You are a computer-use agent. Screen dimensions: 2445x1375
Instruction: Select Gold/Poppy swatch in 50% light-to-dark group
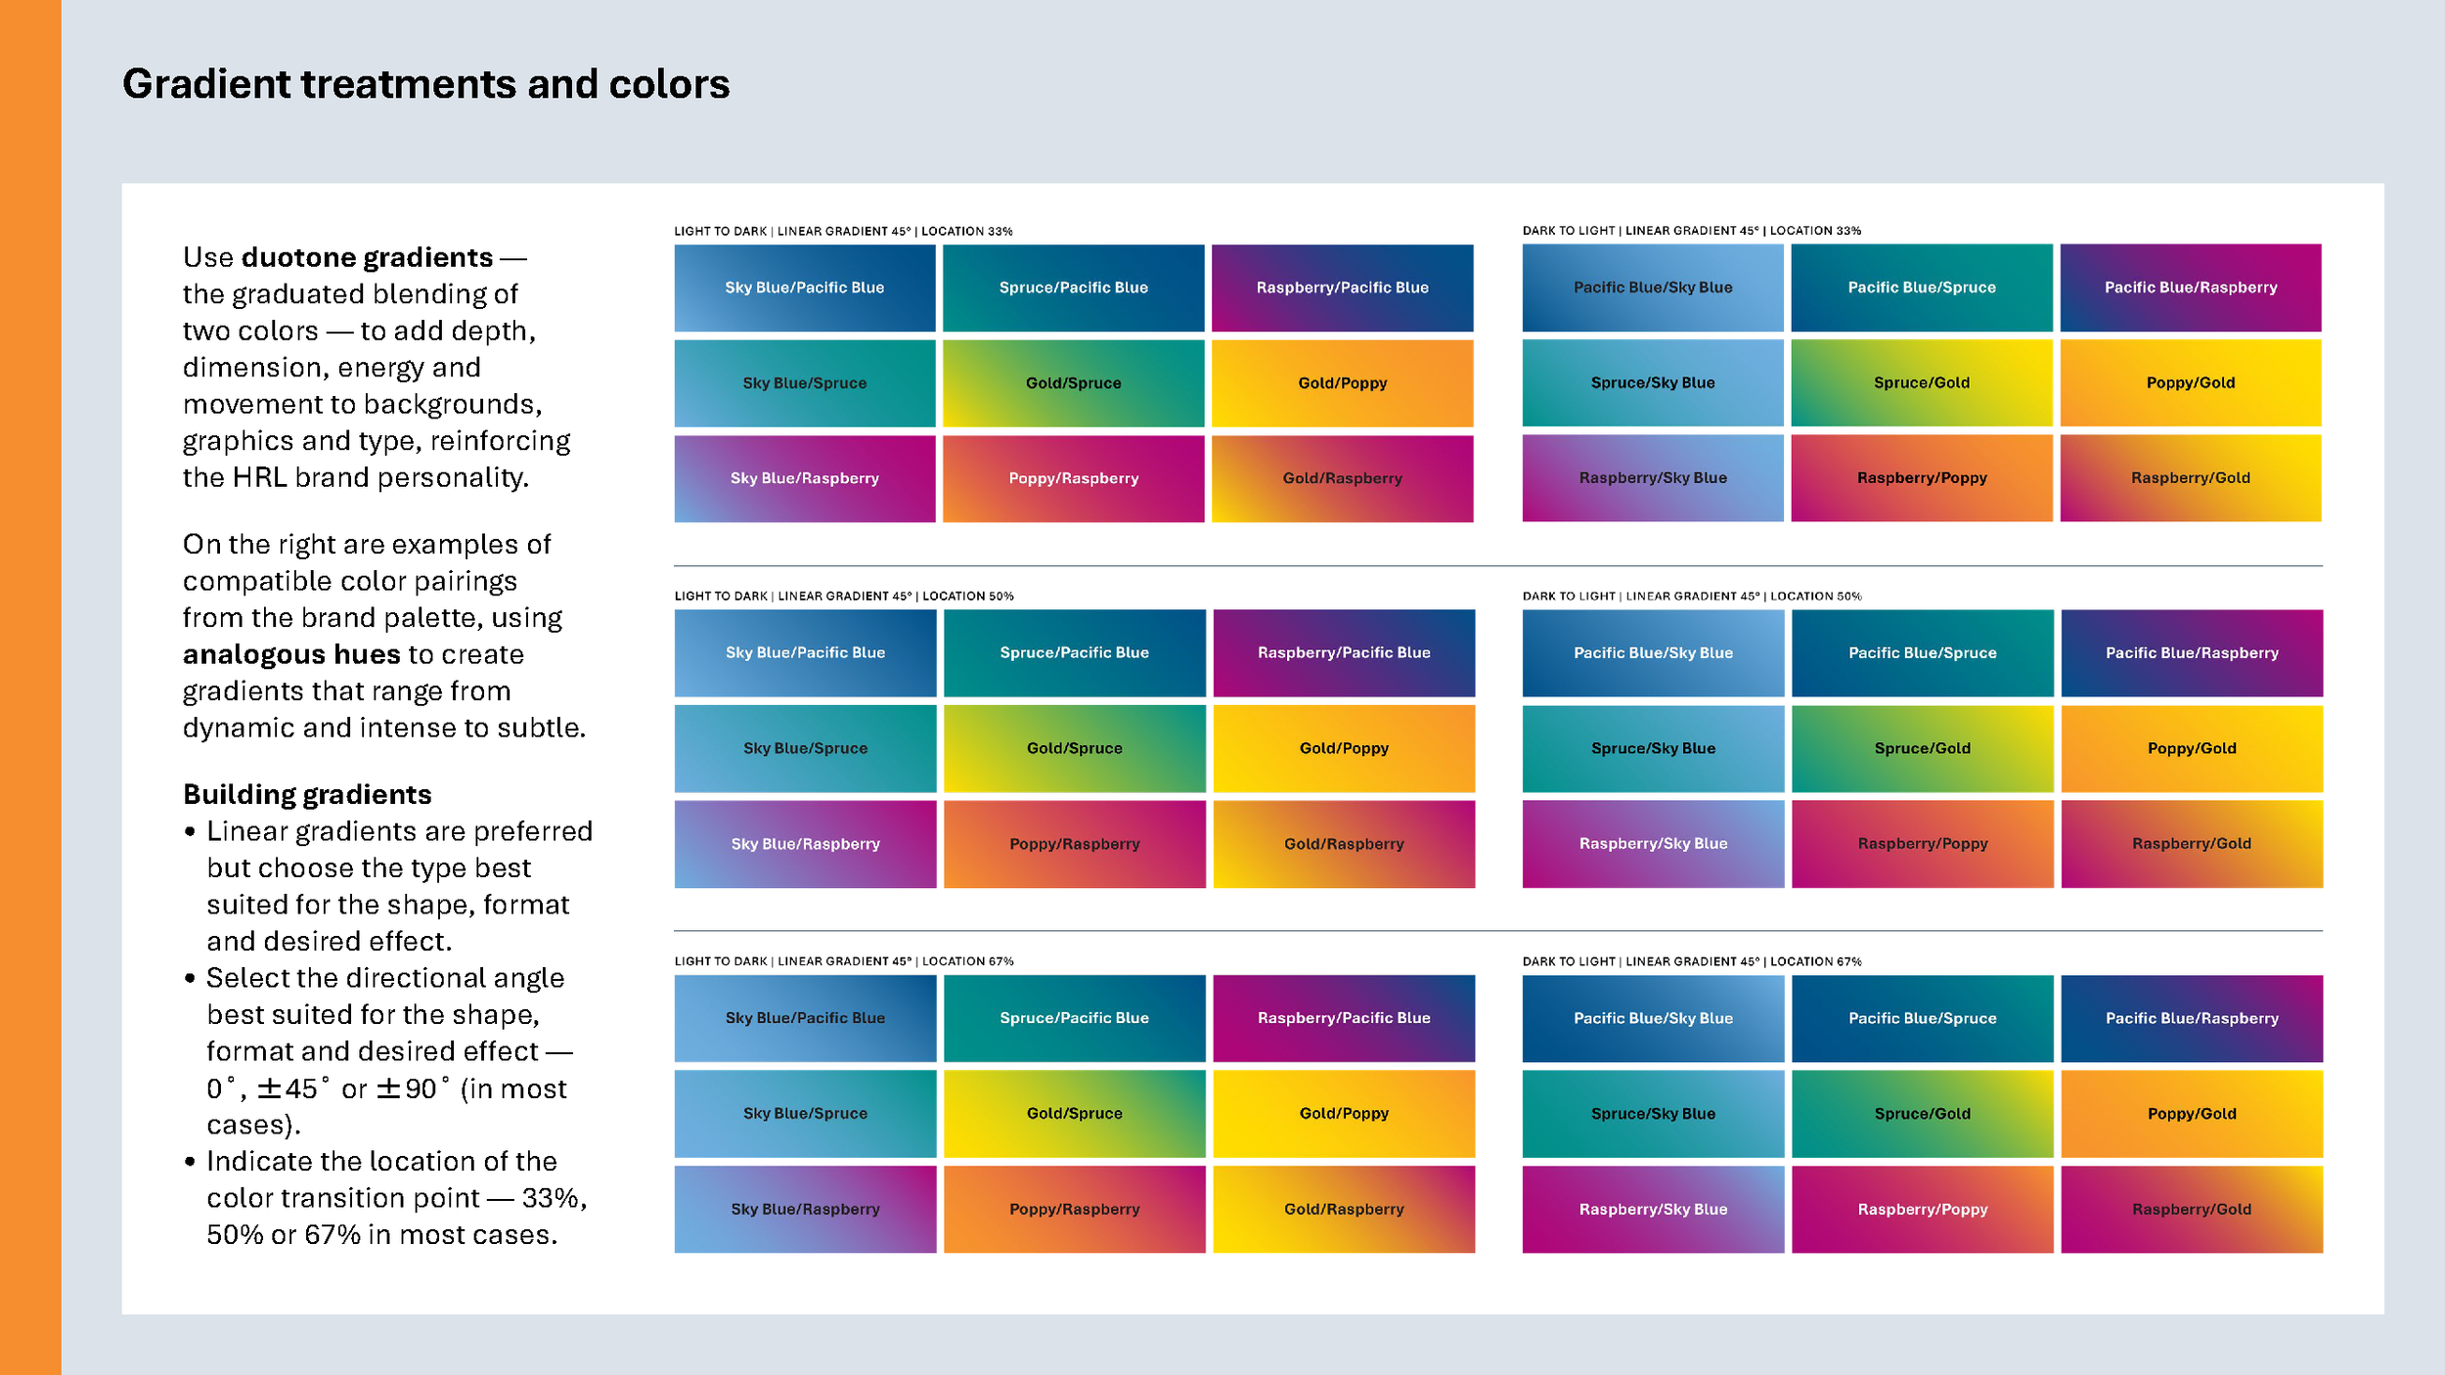[x=1344, y=748]
